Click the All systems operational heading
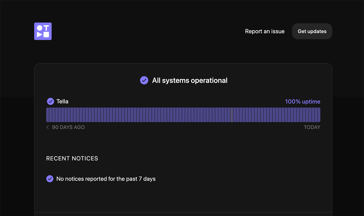This screenshot has height=216, width=364. point(190,80)
